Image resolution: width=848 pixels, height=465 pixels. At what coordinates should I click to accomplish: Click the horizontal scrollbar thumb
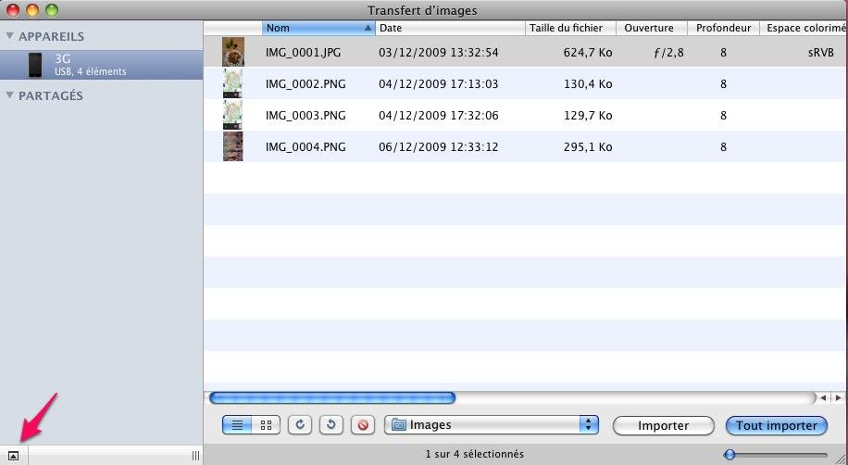pos(332,398)
